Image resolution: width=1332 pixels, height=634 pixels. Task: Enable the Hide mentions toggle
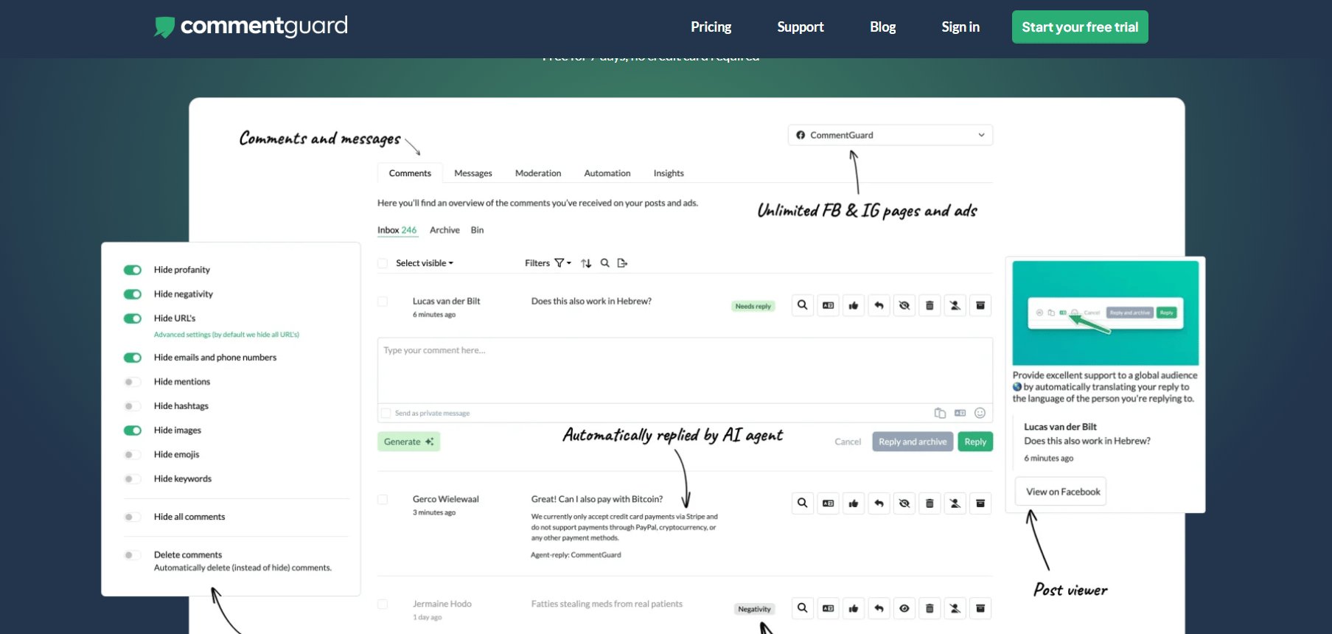click(x=133, y=382)
